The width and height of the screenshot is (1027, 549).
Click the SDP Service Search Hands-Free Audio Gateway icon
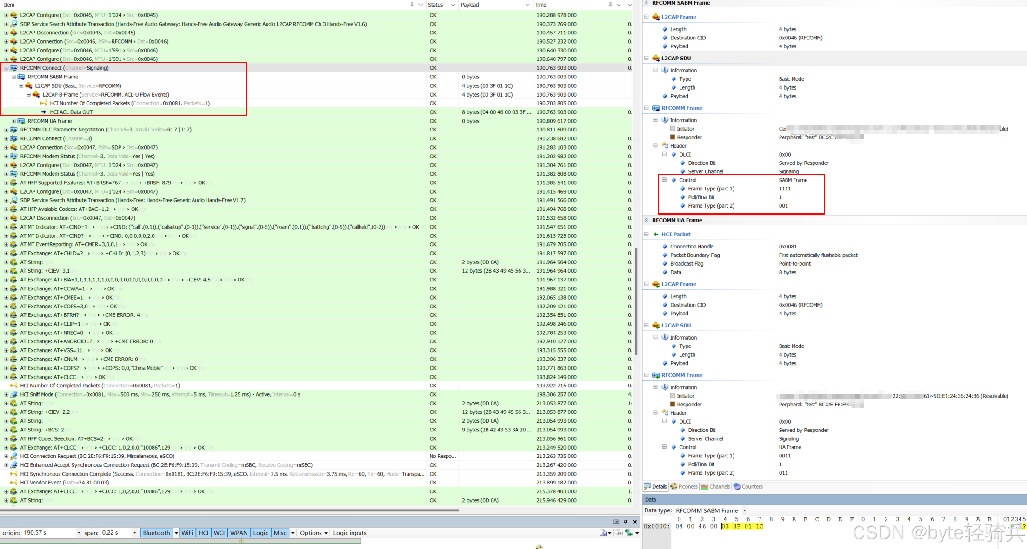click(14, 24)
